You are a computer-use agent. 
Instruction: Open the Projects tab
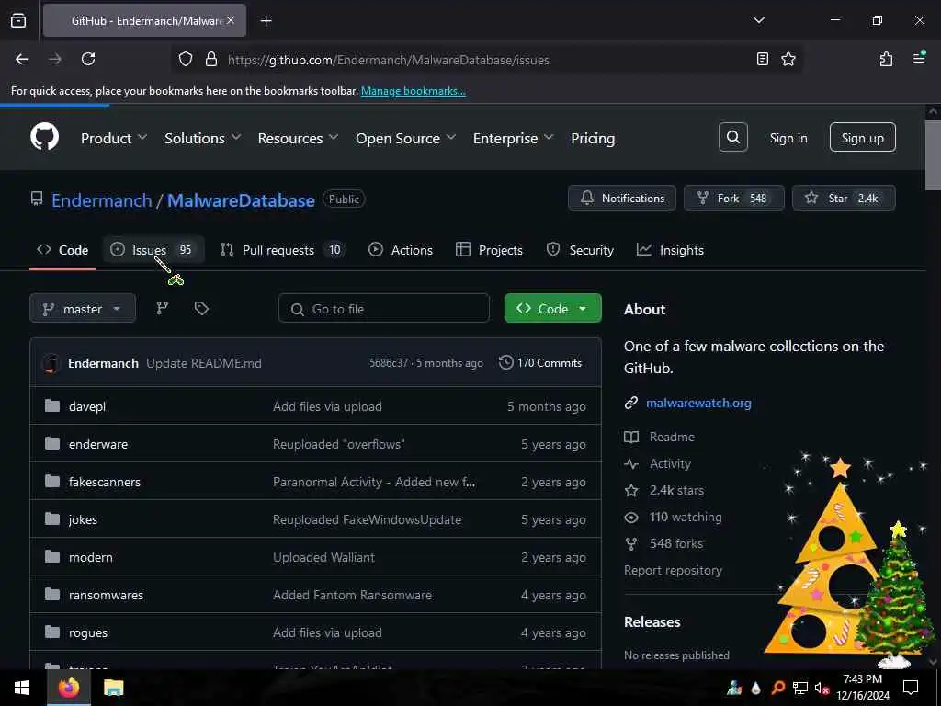(x=489, y=250)
